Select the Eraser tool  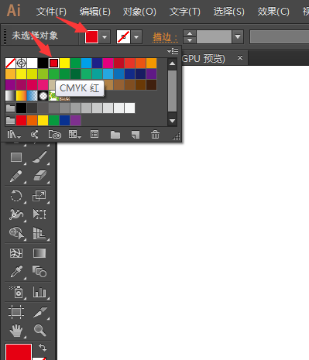[39, 176]
